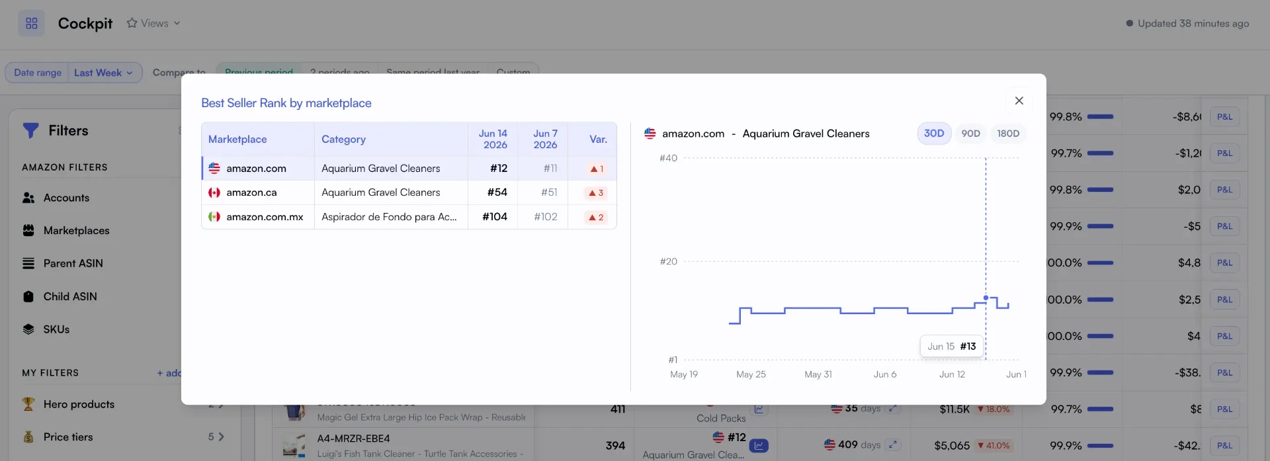Select the 90D chart range
This screenshot has height=461, width=1270.
pyautogui.click(x=970, y=134)
